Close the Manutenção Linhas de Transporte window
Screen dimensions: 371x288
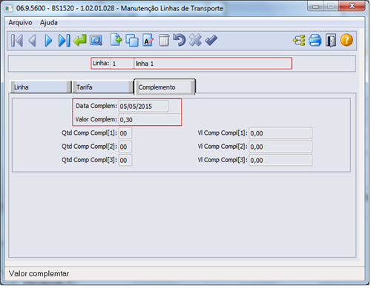[x=352, y=6]
